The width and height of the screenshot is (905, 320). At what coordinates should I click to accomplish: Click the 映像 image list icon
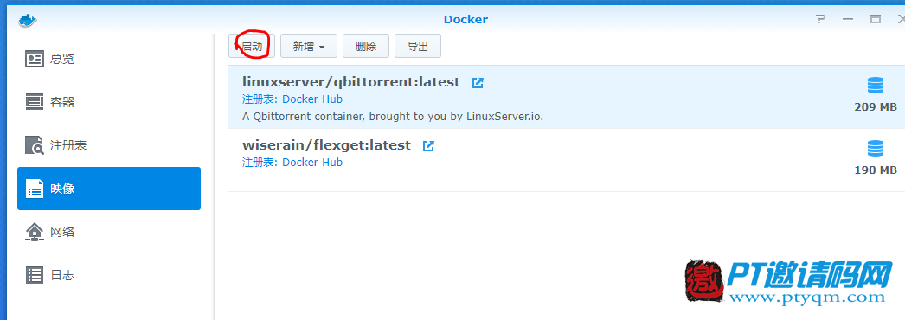pyautogui.click(x=35, y=189)
